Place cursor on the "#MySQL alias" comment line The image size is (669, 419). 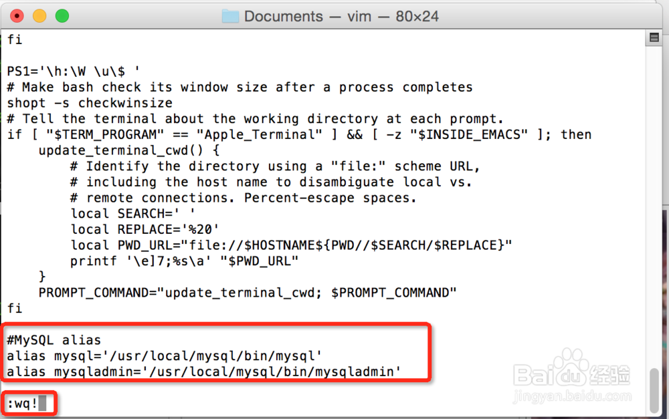coord(54,340)
